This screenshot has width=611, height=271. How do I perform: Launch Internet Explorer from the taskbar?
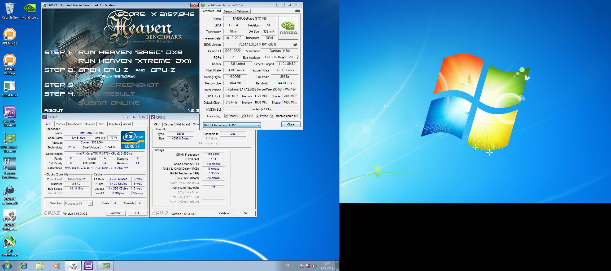coord(24,266)
